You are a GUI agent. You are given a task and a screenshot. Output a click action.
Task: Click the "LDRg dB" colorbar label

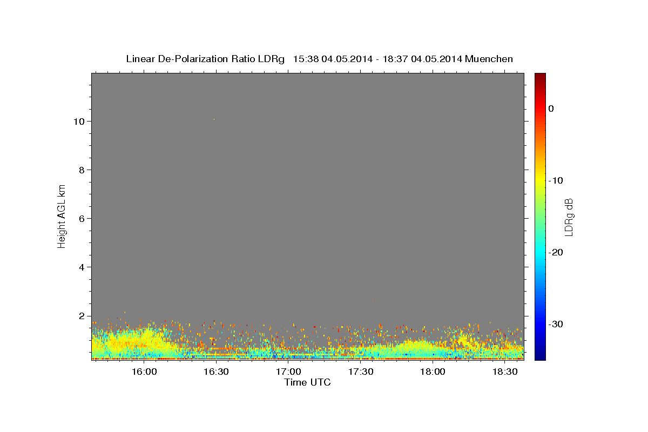(568, 217)
